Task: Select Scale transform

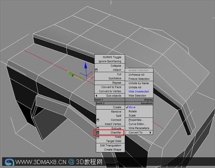Action: pyautogui.click(x=132, y=115)
